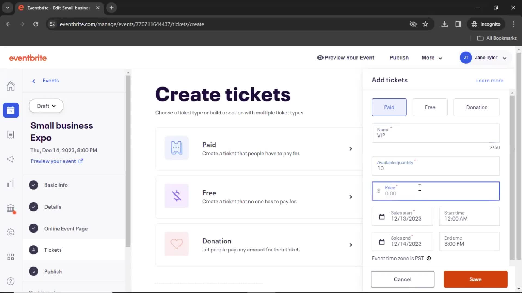Click the Cancel ticket button
Screen dimensions: 522x293
point(403,279)
